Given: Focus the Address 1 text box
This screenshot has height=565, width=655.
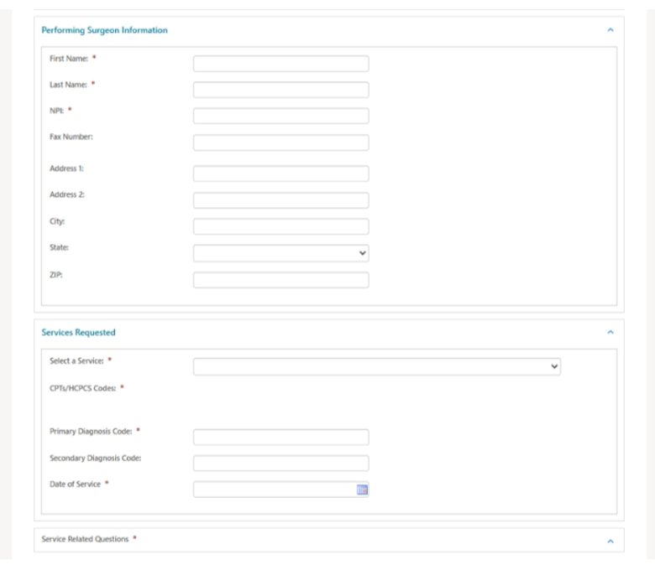Looking at the screenshot, I should (x=280, y=174).
